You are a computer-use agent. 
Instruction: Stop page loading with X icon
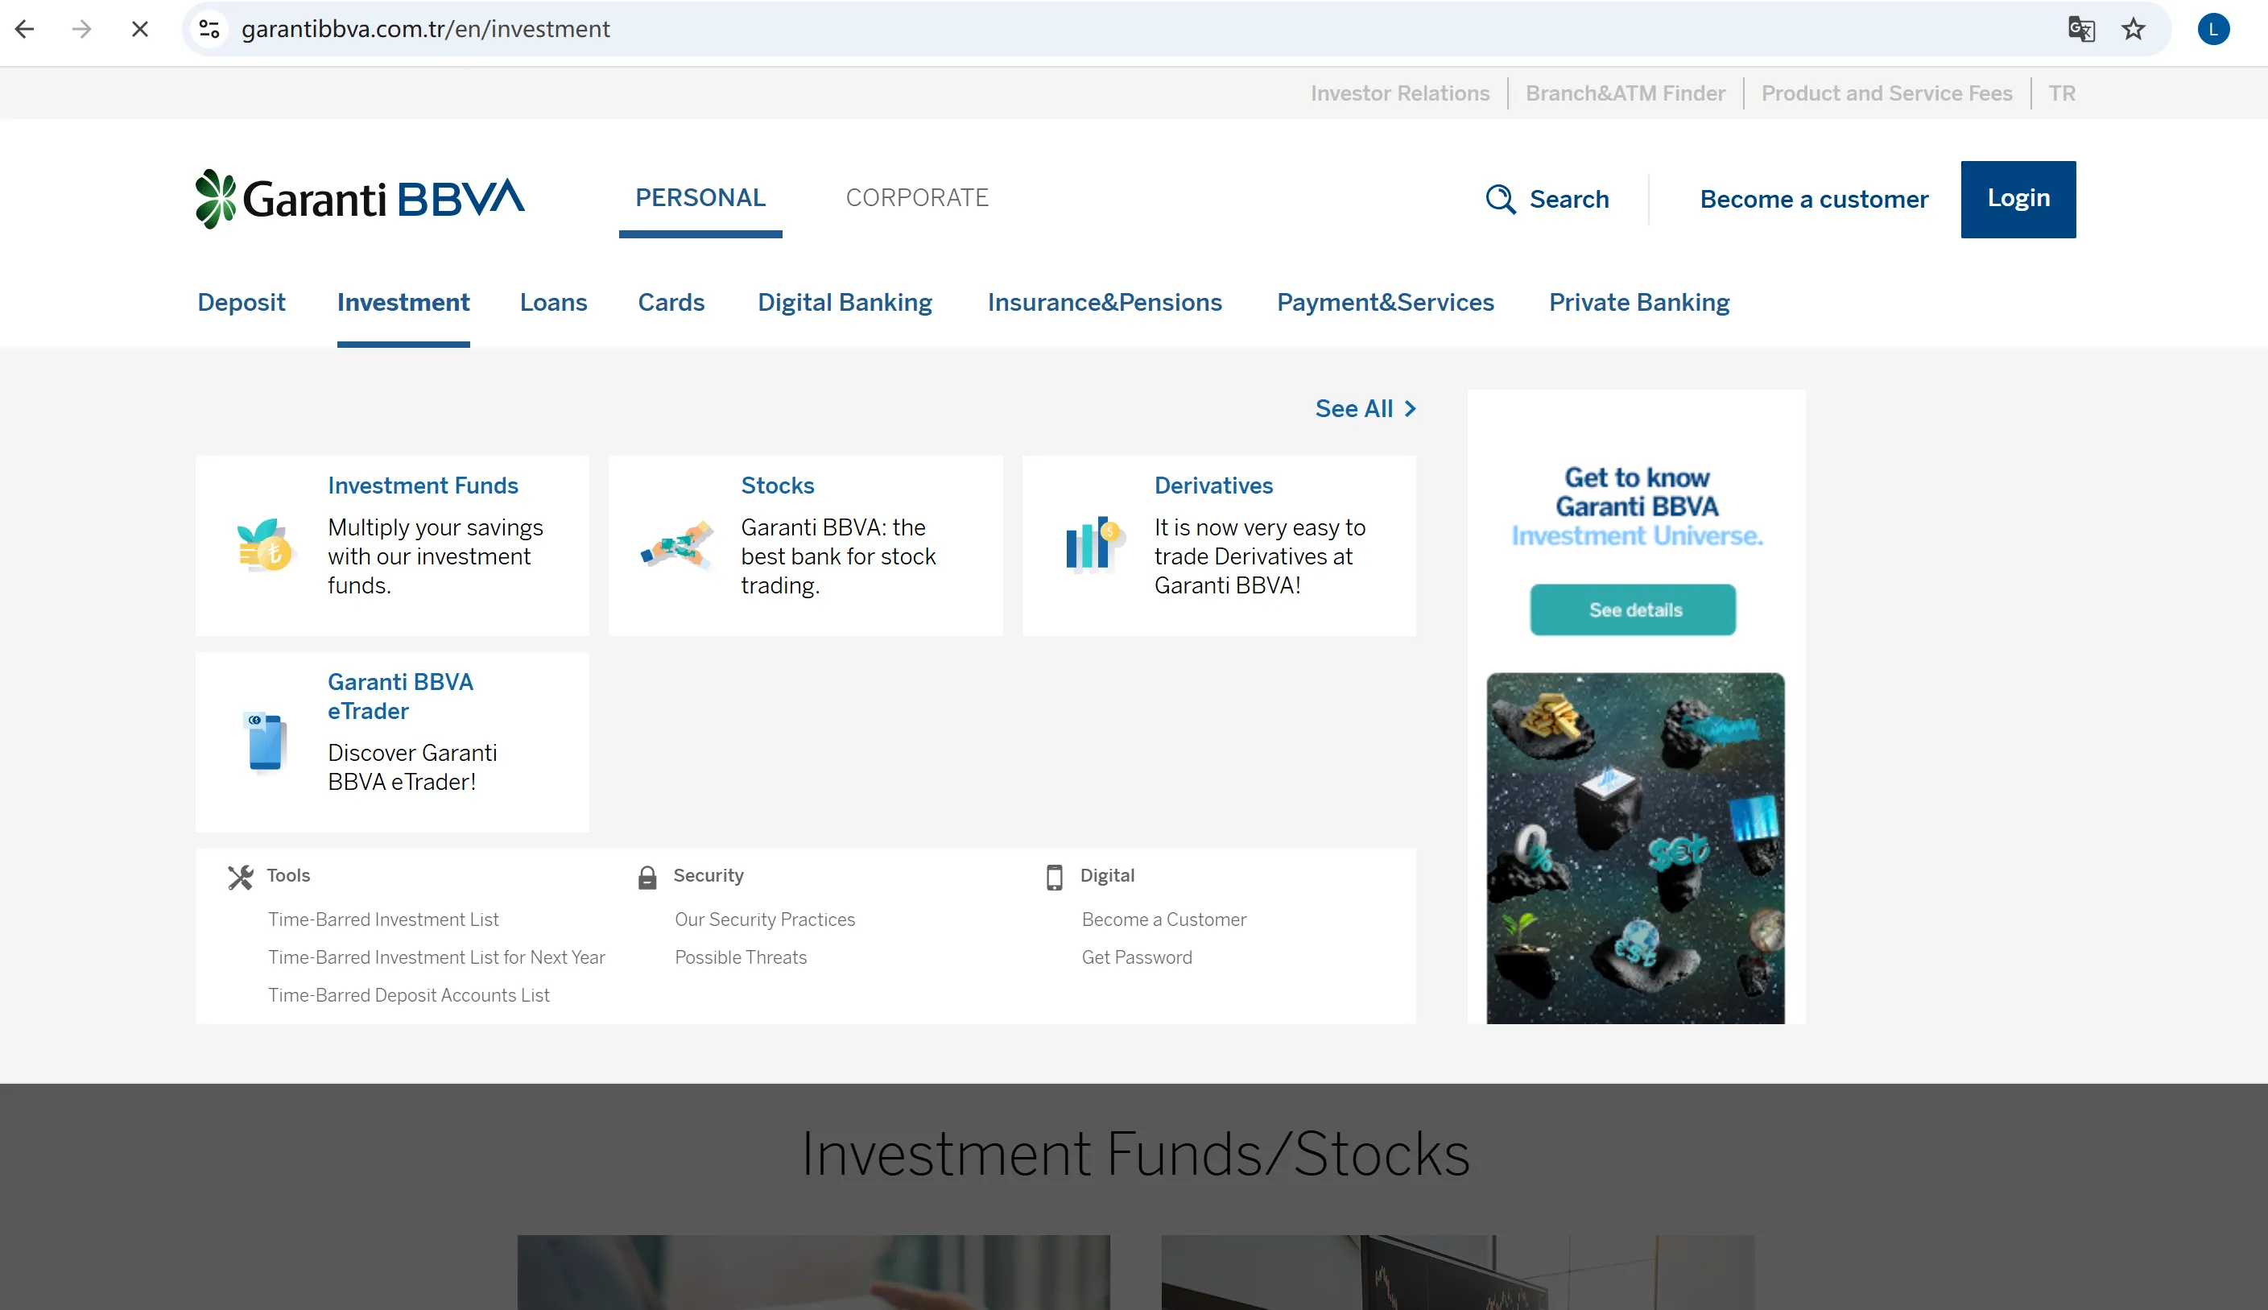click(139, 29)
